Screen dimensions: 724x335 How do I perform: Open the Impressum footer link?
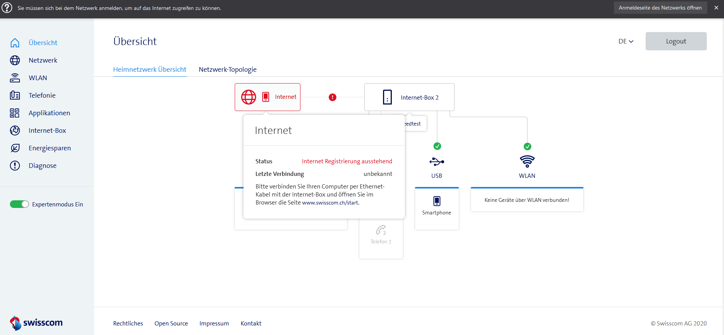coord(214,323)
